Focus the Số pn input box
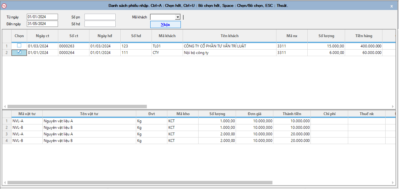Screen dimensions: 399x189 coord(100,17)
